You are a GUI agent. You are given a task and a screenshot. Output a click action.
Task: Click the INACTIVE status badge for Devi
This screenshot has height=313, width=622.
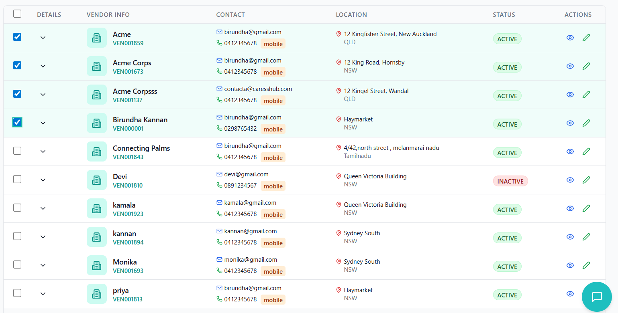pos(510,181)
